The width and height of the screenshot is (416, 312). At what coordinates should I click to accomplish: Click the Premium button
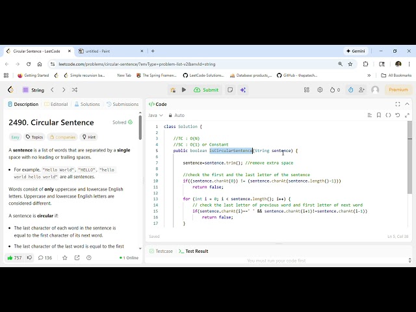pyautogui.click(x=398, y=90)
